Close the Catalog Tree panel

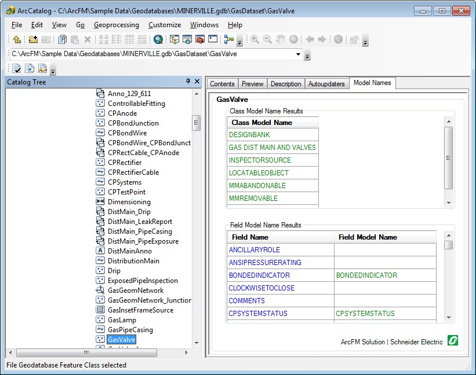tap(197, 81)
